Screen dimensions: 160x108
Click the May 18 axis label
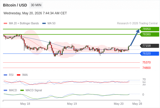coord(25,104)
